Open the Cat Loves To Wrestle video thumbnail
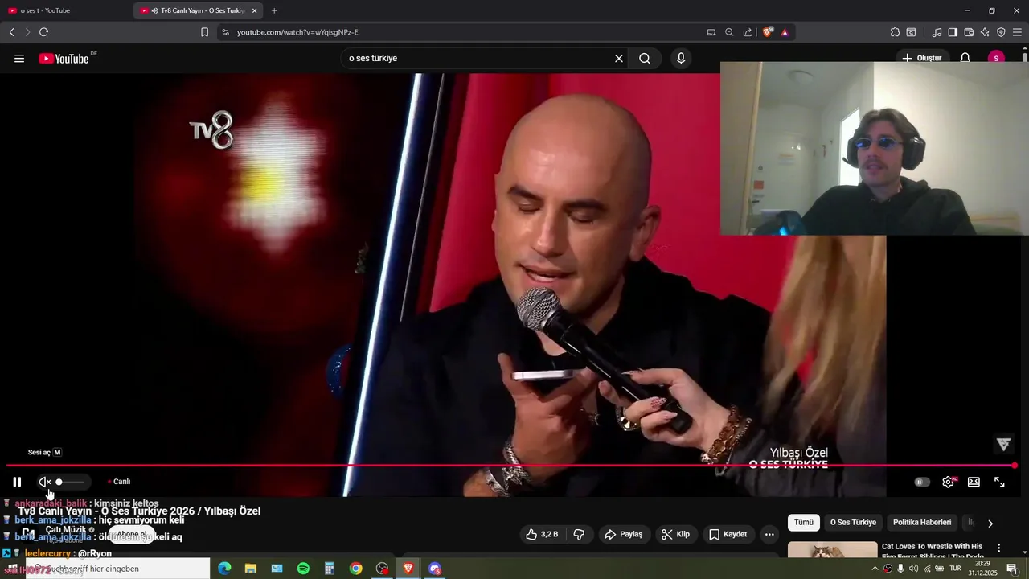Image resolution: width=1029 pixels, height=579 pixels. [832, 549]
